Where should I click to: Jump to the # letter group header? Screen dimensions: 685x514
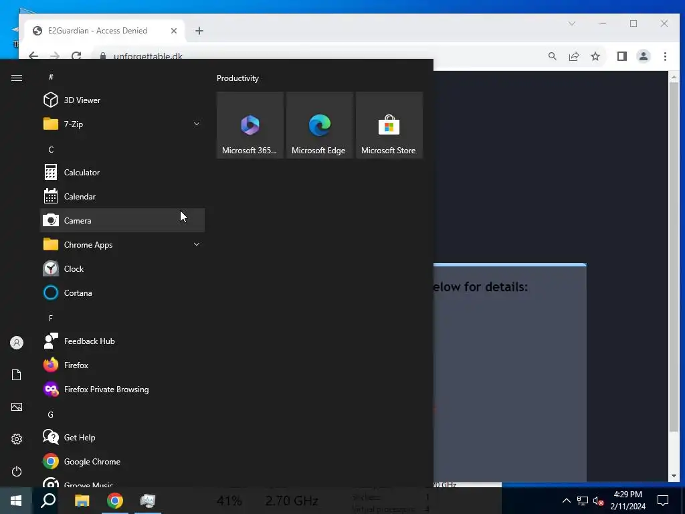coord(51,77)
